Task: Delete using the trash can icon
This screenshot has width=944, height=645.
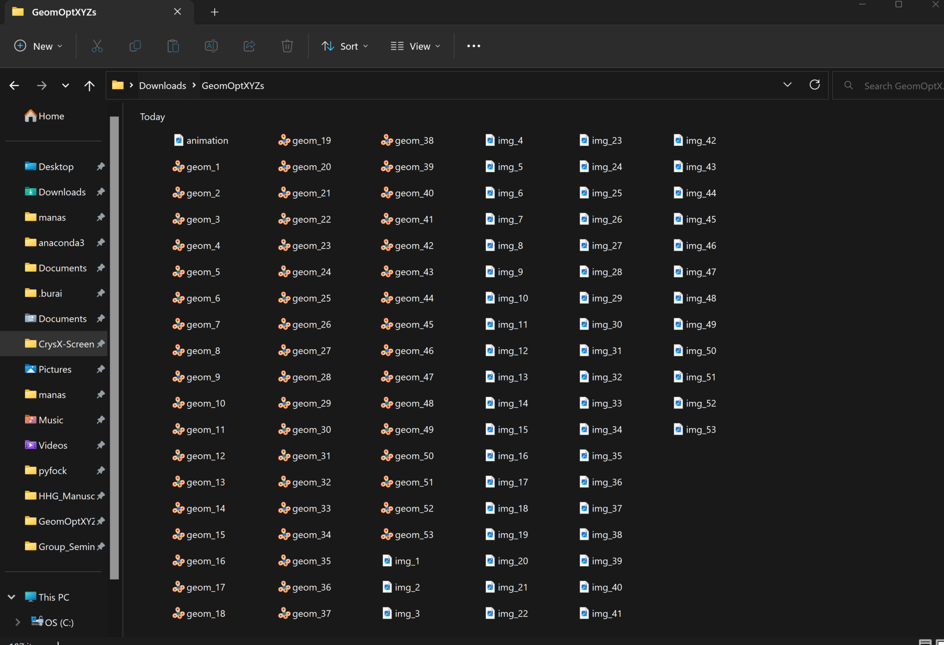Action: 287,46
